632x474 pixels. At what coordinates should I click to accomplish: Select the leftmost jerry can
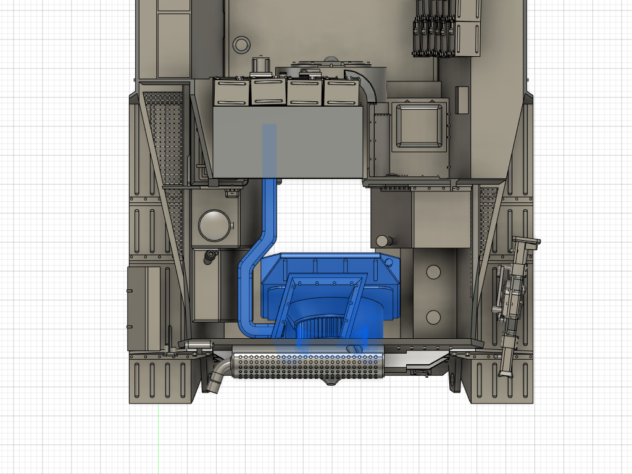point(231,91)
